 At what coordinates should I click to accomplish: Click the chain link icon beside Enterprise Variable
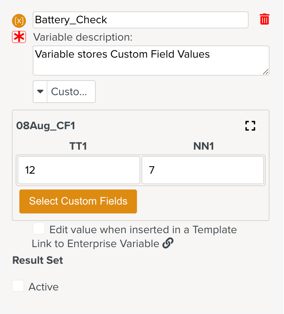(169, 243)
